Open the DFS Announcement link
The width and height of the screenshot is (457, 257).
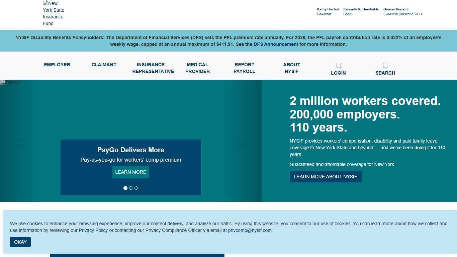276,44
